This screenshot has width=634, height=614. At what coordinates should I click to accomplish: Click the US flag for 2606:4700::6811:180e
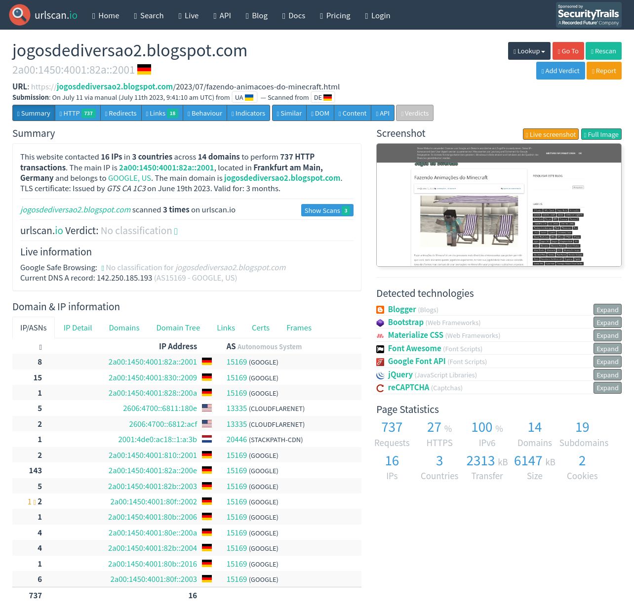coord(207,409)
